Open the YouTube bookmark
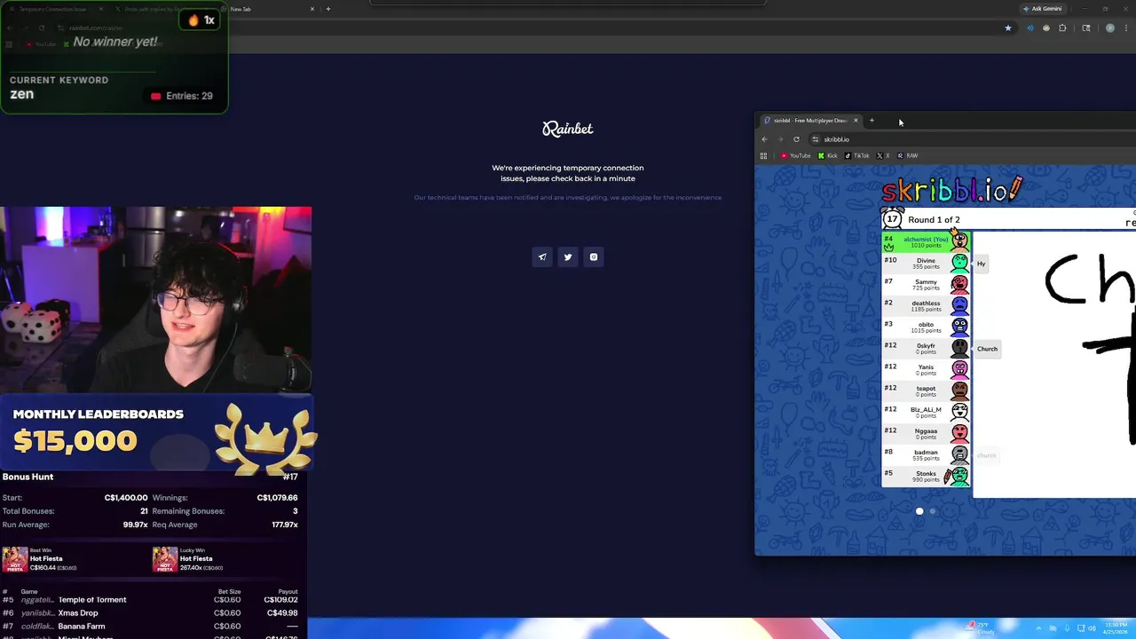This screenshot has height=639, width=1136. [x=796, y=155]
